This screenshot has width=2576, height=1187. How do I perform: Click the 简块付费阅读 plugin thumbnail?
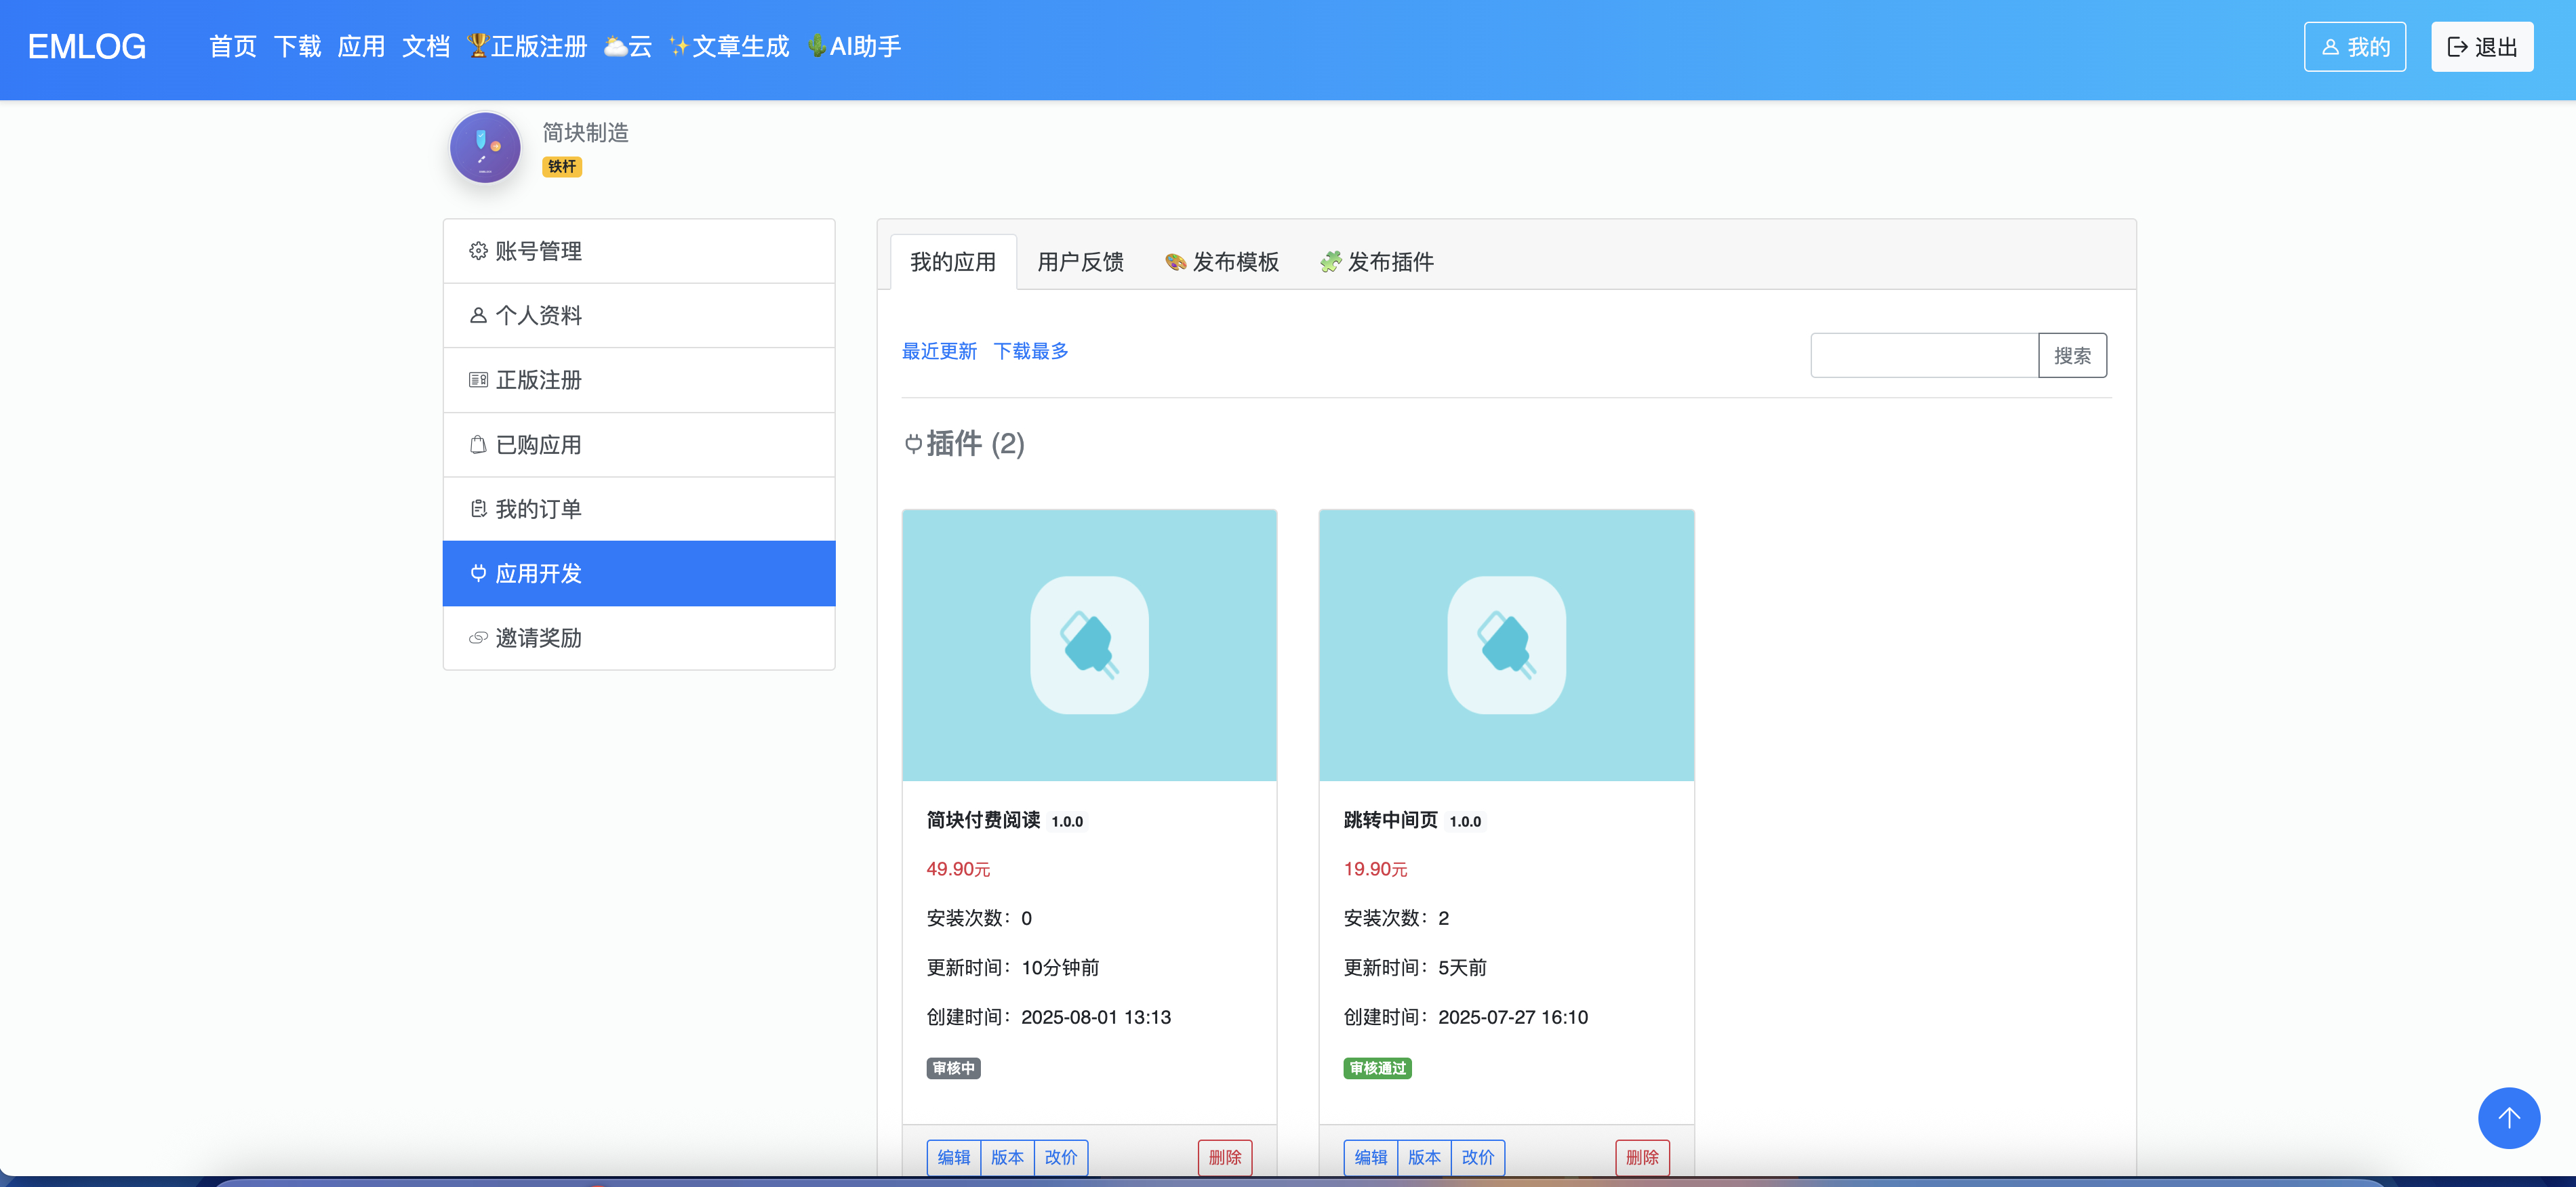pyautogui.click(x=1089, y=646)
